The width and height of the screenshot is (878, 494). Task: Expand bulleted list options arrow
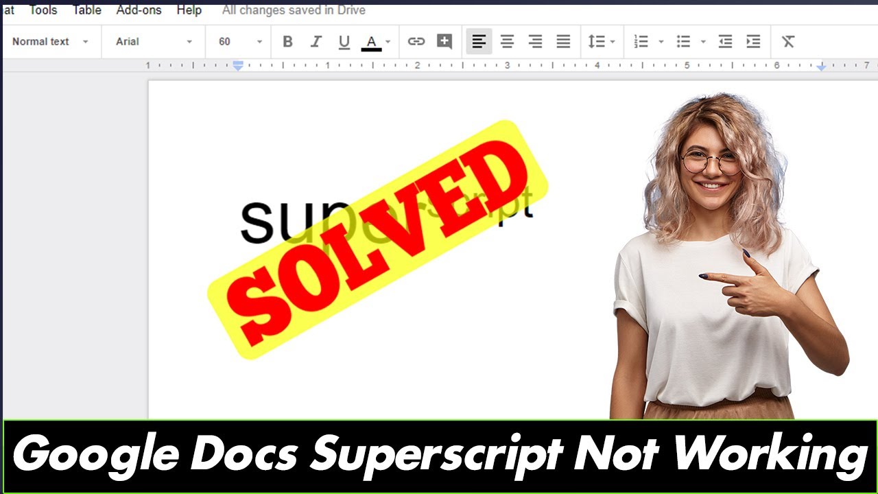click(x=703, y=42)
